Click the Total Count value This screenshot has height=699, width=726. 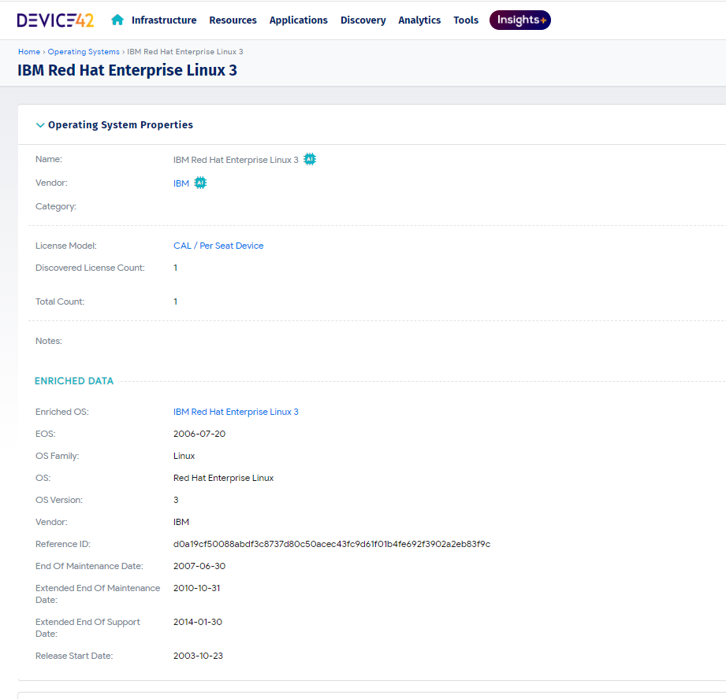176,301
